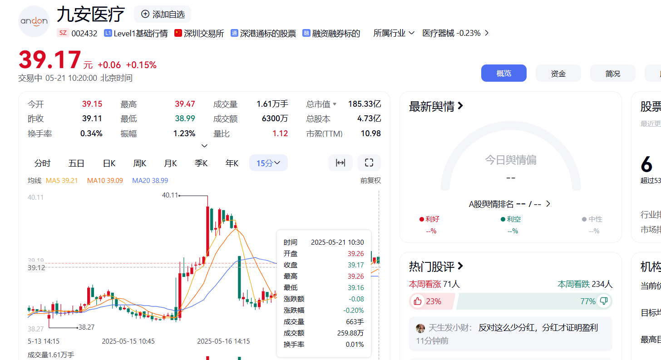Select 分时 chart tab

point(42,163)
